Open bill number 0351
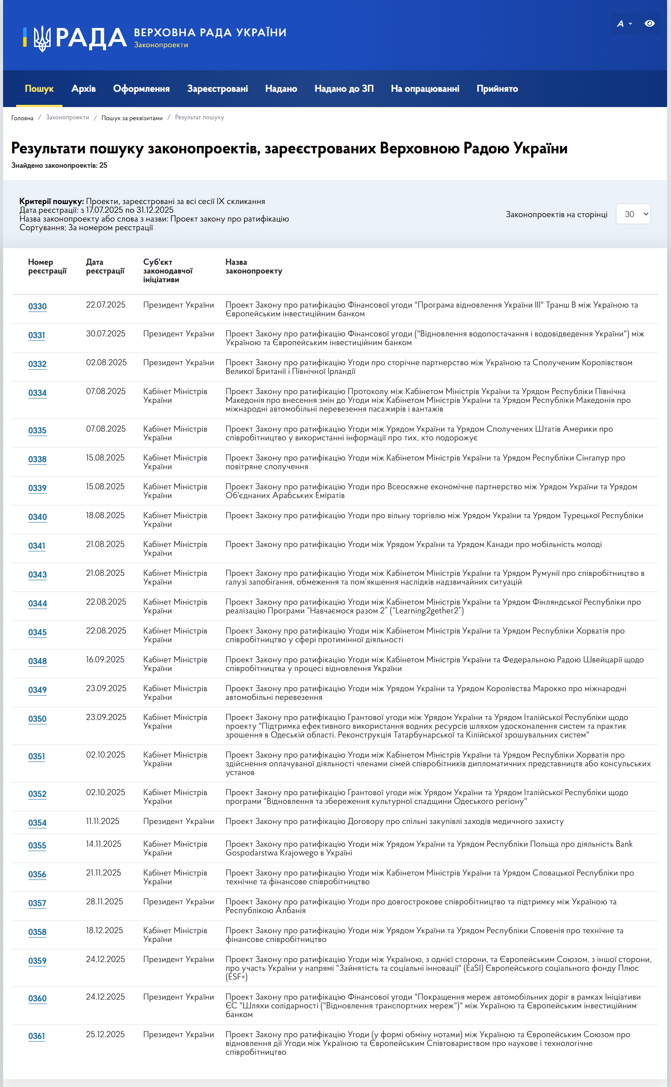 coord(36,756)
